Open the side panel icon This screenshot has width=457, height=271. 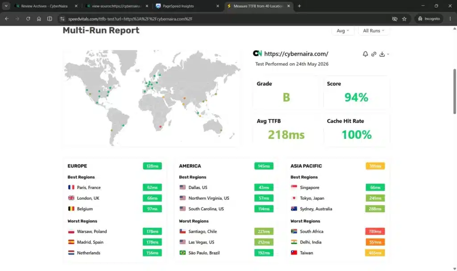tap(50, 19)
